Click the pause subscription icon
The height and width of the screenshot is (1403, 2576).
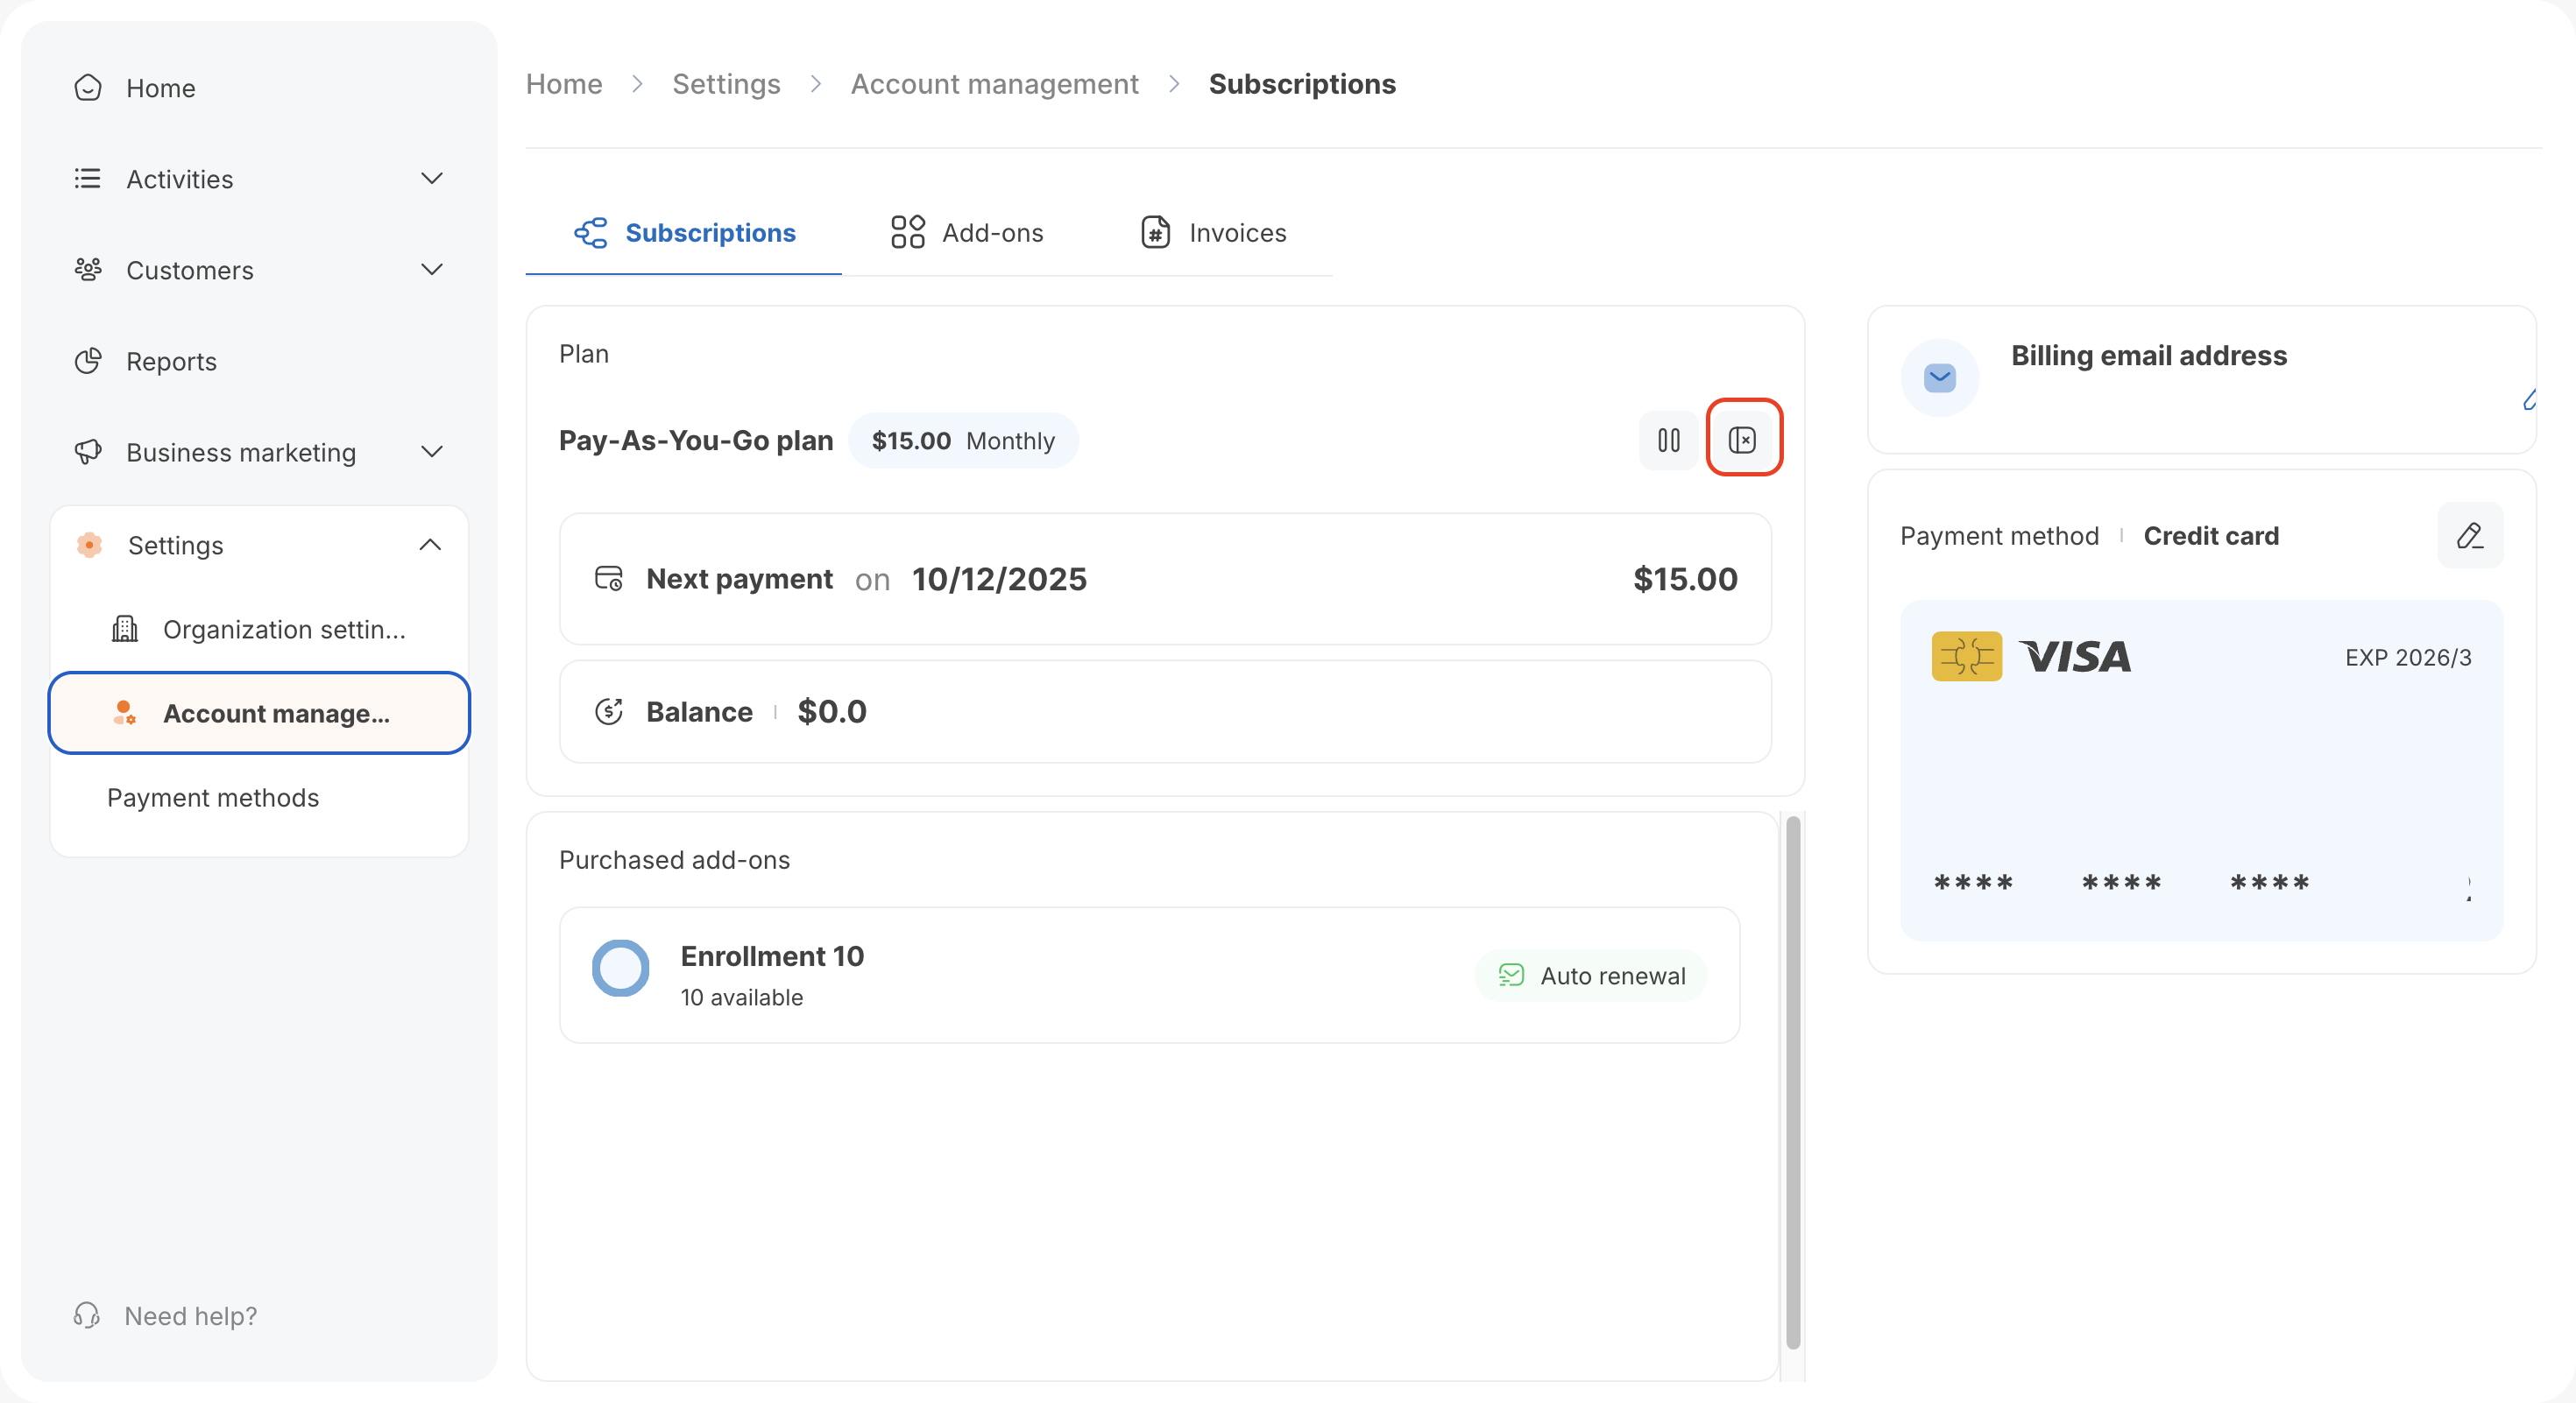tap(1668, 440)
